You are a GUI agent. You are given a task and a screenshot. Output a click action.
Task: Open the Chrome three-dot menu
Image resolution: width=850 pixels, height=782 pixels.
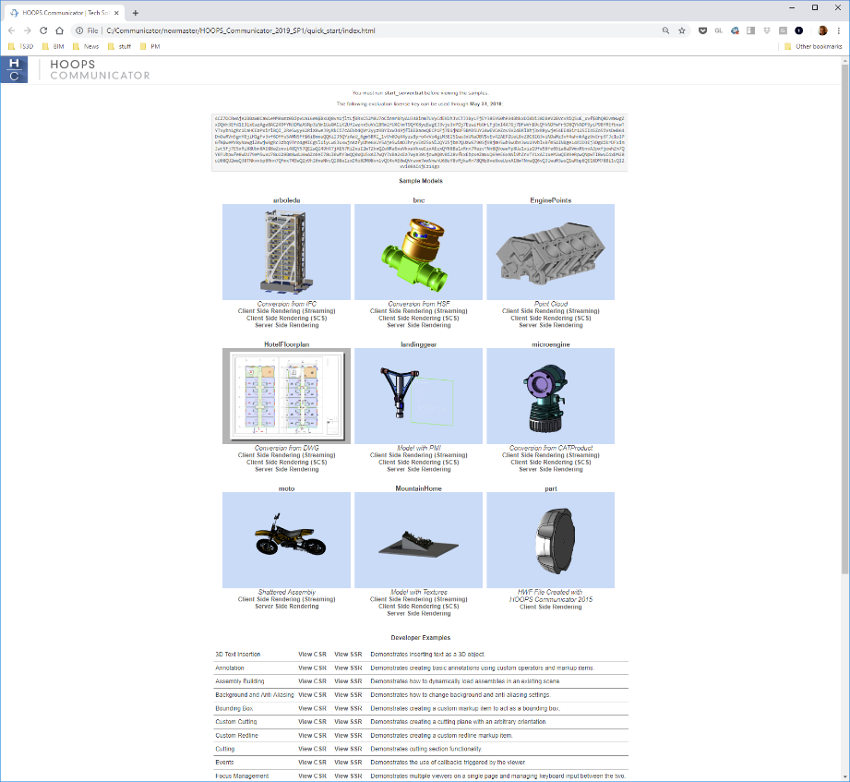point(838,30)
